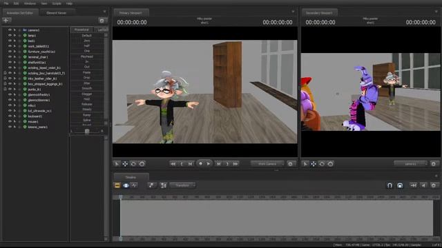Open the File menu
This screenshot has width=442, height=248.
point(6,3)
